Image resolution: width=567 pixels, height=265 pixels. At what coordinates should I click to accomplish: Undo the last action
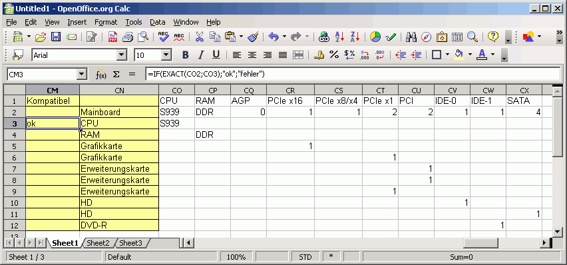click(274, 37)
